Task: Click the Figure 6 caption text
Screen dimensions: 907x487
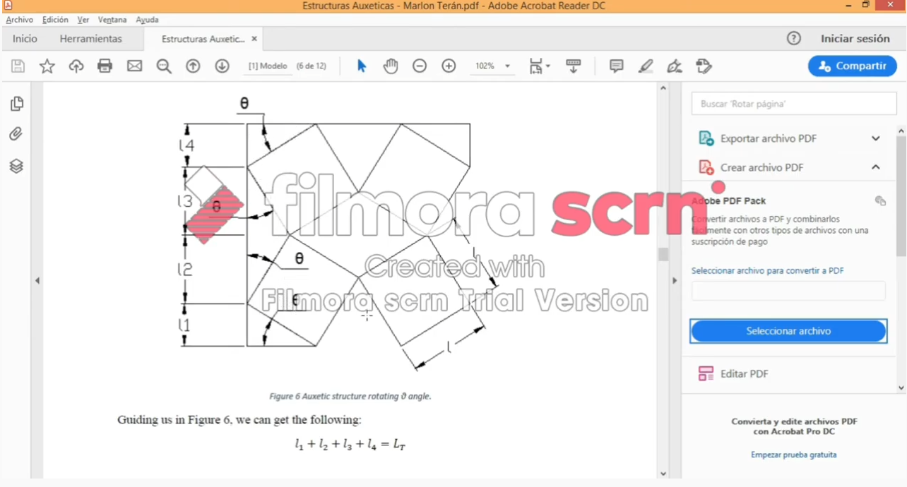Action: coord(350,397)
